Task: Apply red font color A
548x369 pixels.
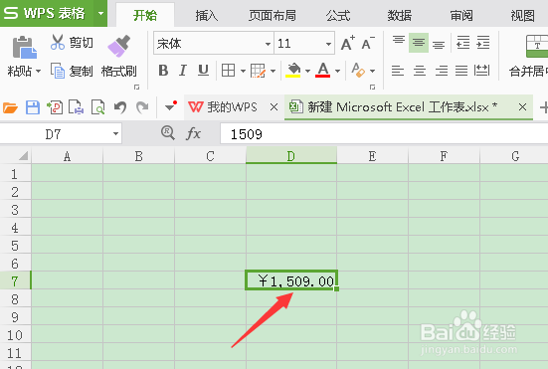Action: click(x=323, y=70)
